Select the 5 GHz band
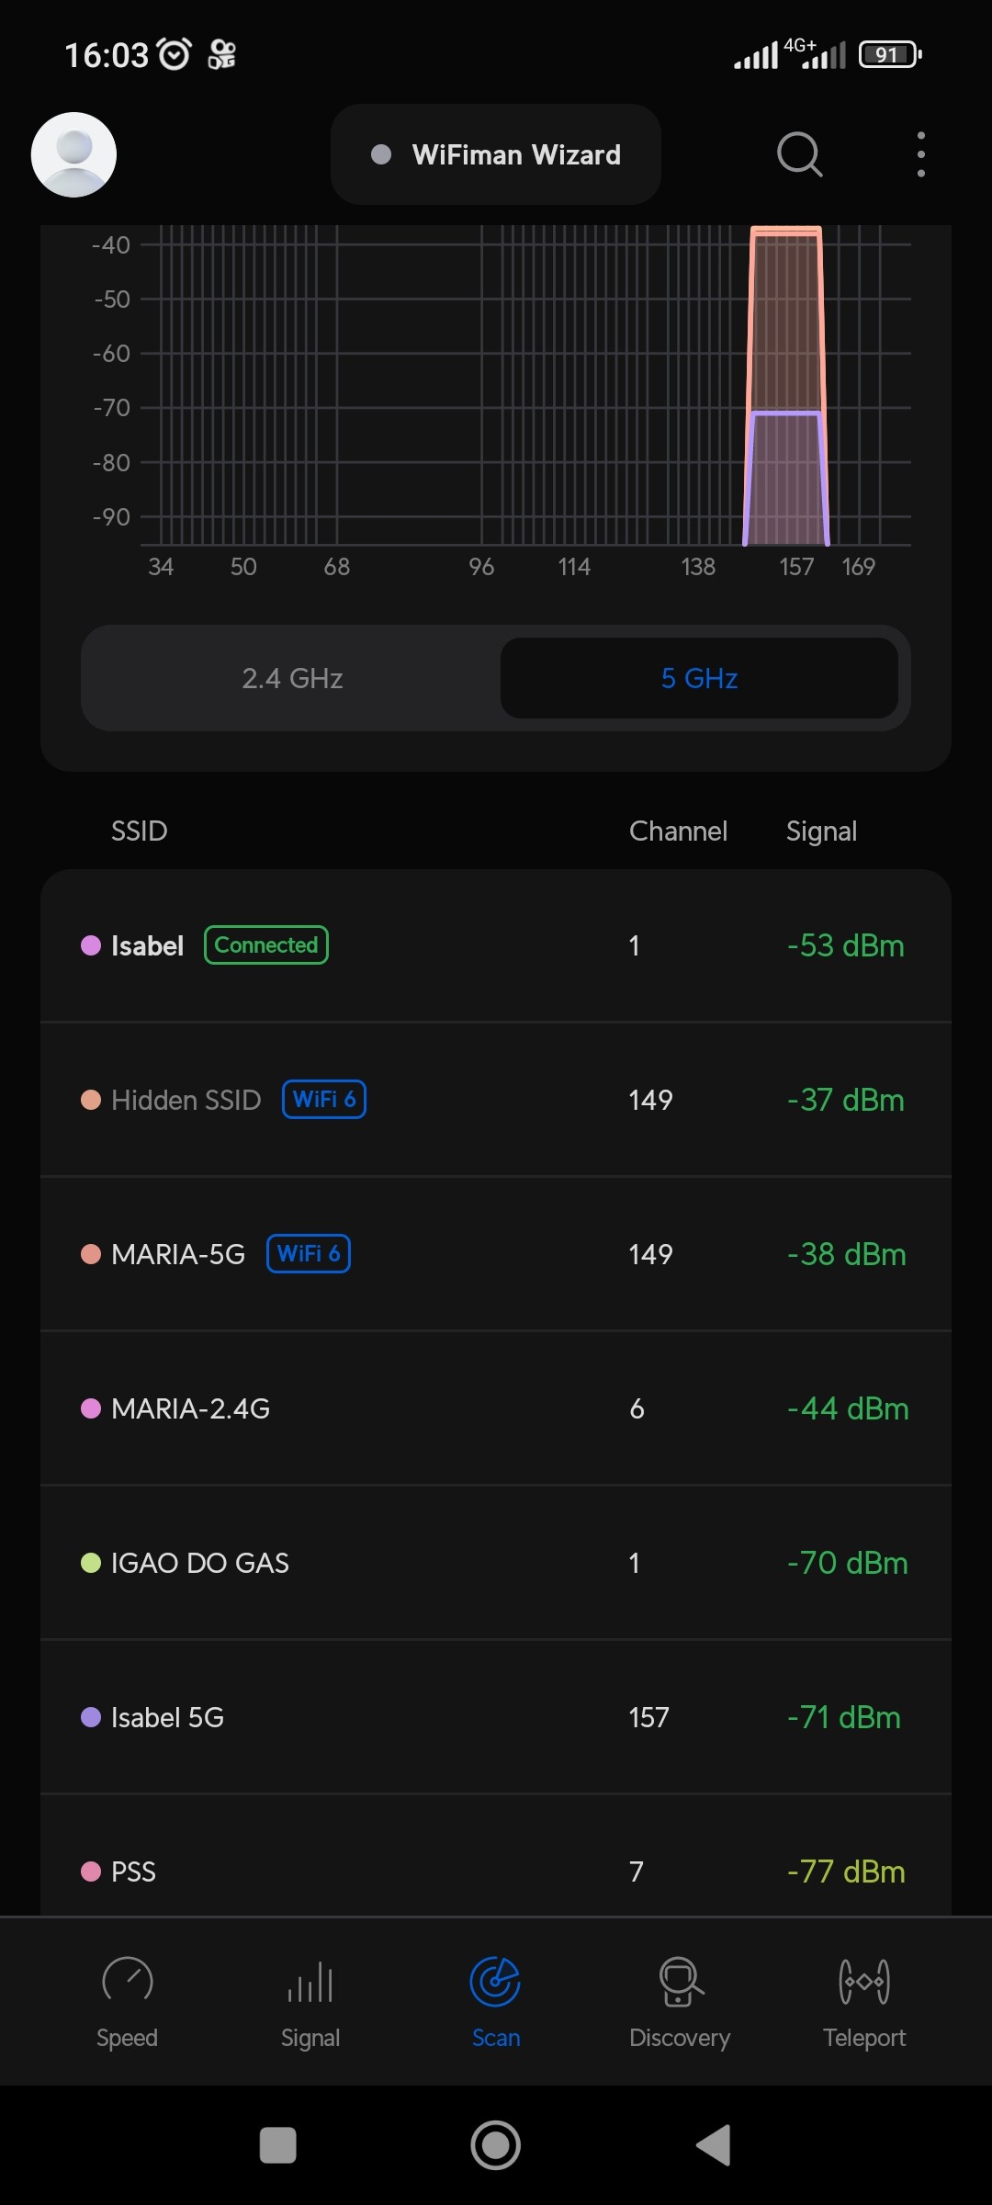 (699, 678)
